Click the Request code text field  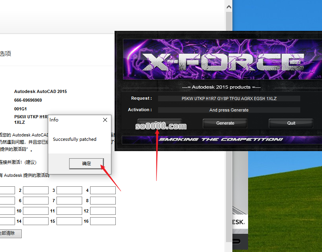click(229, 99)
